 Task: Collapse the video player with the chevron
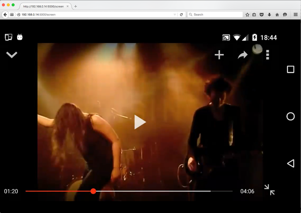point(12,55)
